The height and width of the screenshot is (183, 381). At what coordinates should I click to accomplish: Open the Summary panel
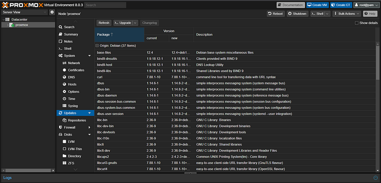tap(71, 34)
